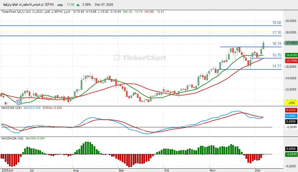Click the 18.60 resistance level label
The height and width of the screenshot is (172, 298).
click(x=277, y=23)
